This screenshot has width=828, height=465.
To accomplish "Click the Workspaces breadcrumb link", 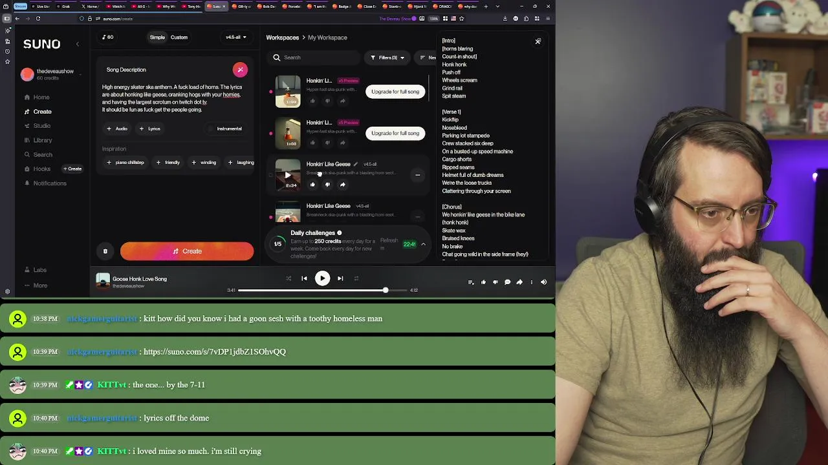I will 283,37.
